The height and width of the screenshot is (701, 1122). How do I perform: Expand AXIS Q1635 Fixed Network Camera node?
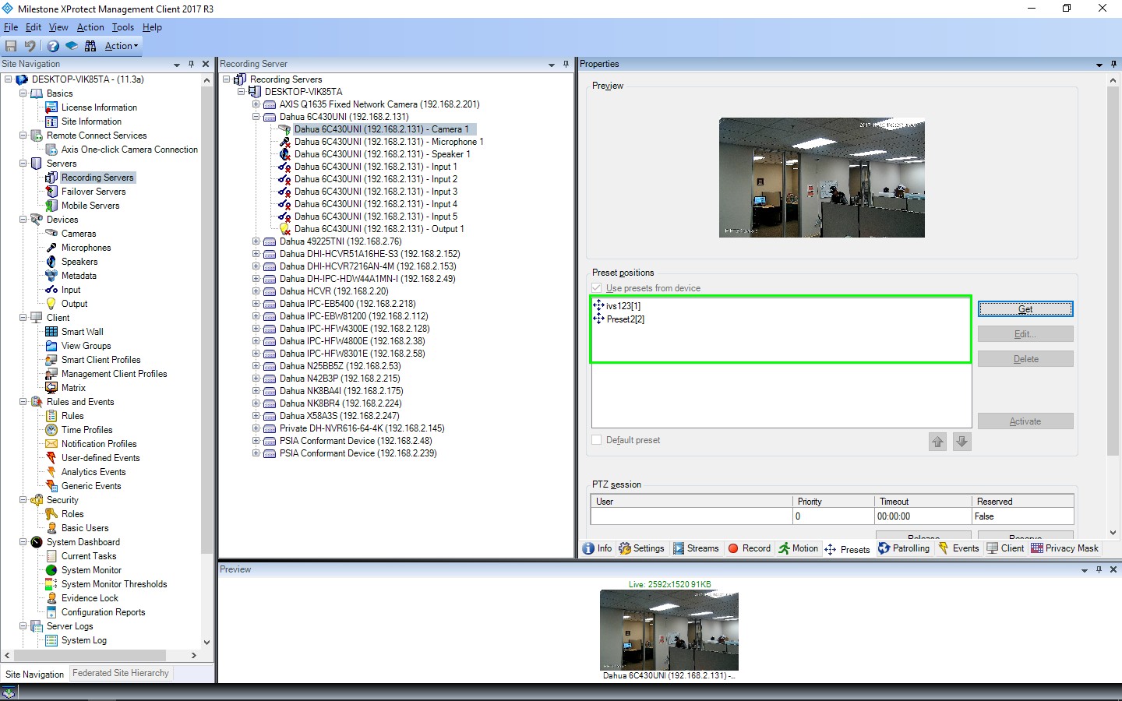click(256, 104)
